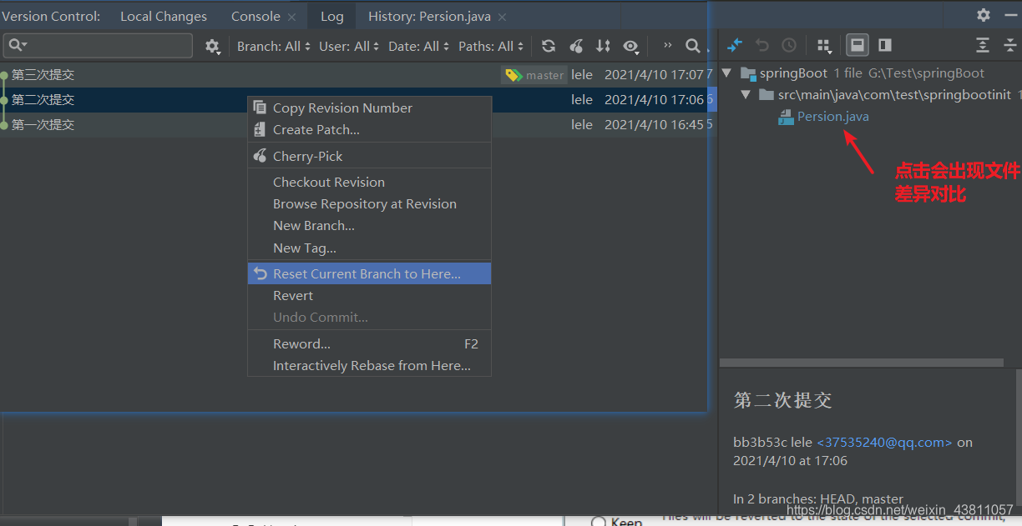Open the filter settings gear beside search field
Viewport: 1022px width, 526px height.
click(213, 47)
